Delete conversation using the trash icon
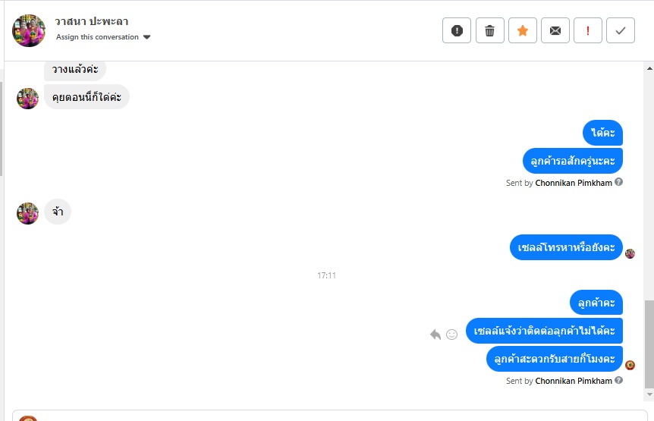The width and height of the screenshot is (654, 421). (x=489, y=30)
